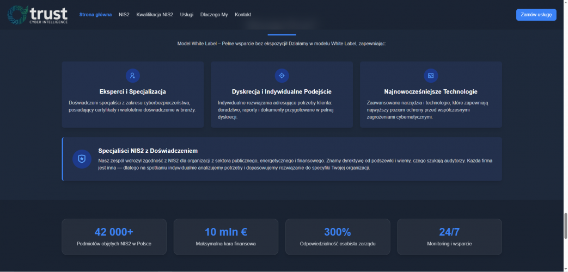Image resolution: width=568 pixels, height=272 pixels.
Task: Click the Podmiotów objętych NIS2 w Polsce label
Action: point(114,244)
